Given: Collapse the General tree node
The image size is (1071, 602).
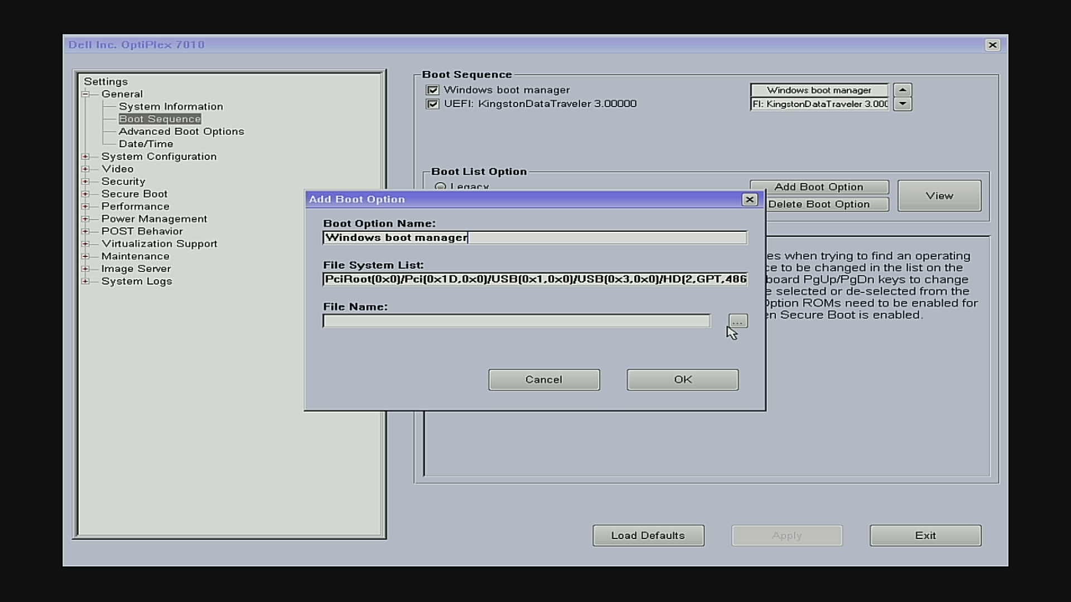Looking at the screenshot, I should click(x=85, y=94).
